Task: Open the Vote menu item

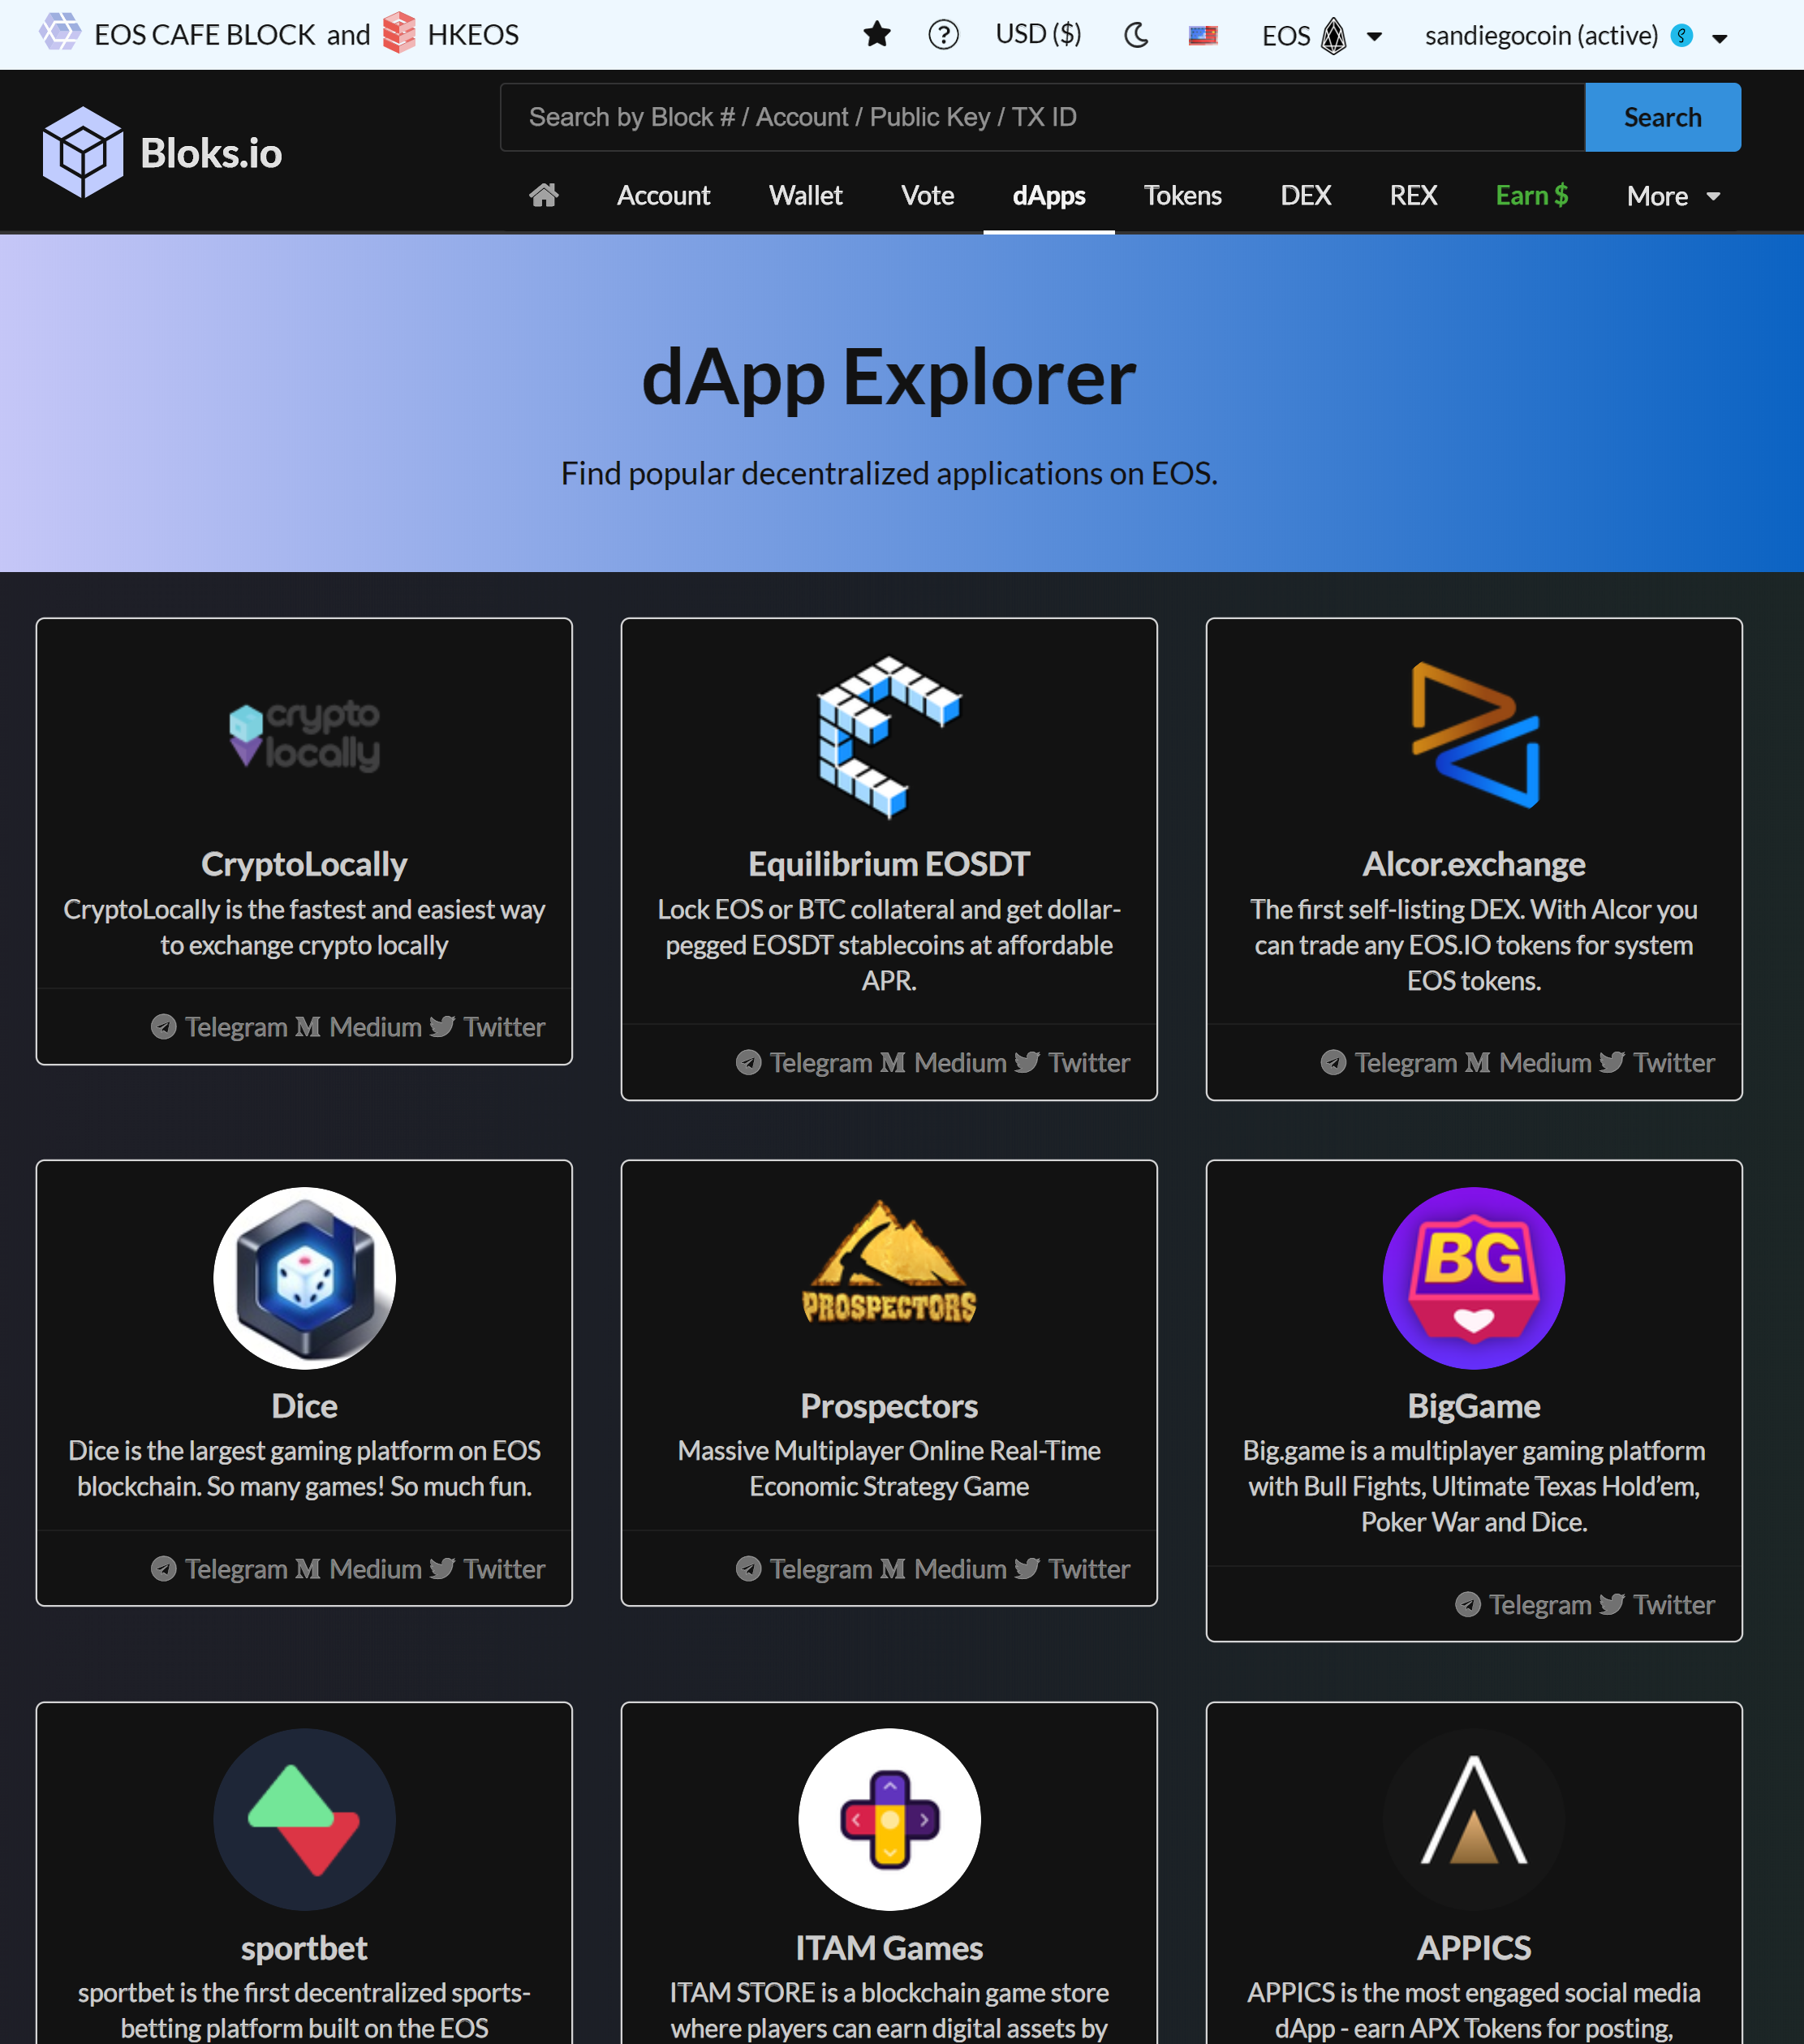Action: (927, 195)
